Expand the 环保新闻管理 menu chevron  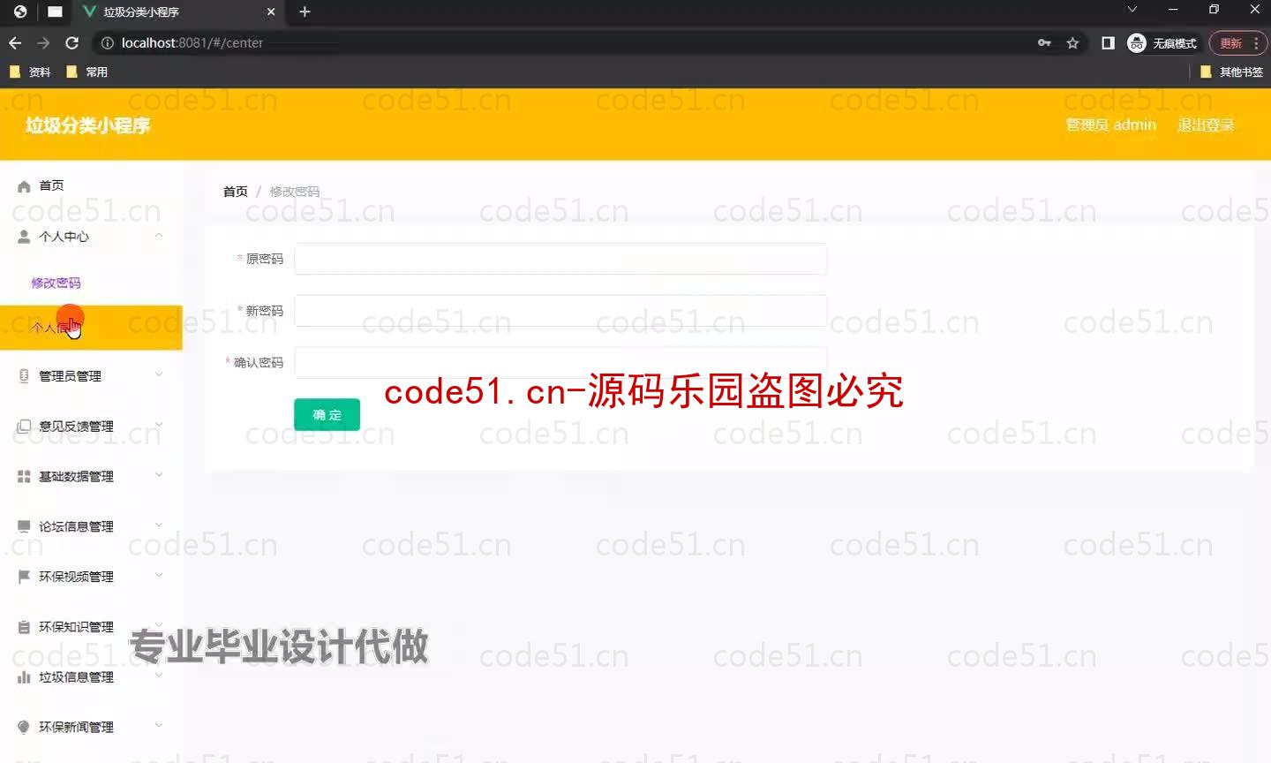159,726
